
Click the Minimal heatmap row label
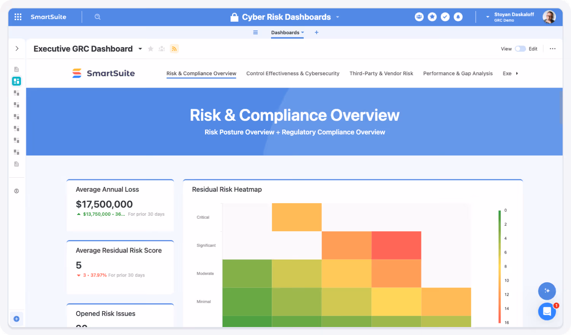click(204, 302)
